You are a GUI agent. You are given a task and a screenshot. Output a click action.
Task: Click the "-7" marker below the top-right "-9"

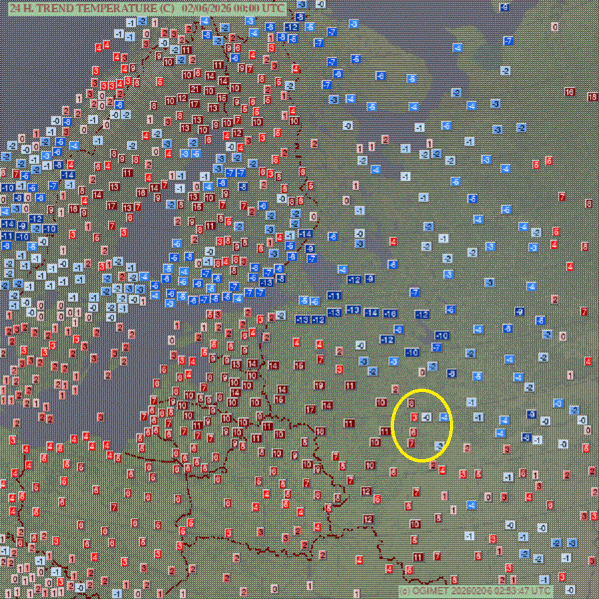(508, 41)
